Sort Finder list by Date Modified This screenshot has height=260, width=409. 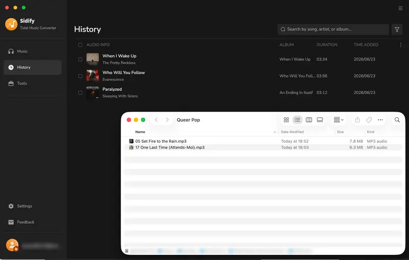point(292,132)
